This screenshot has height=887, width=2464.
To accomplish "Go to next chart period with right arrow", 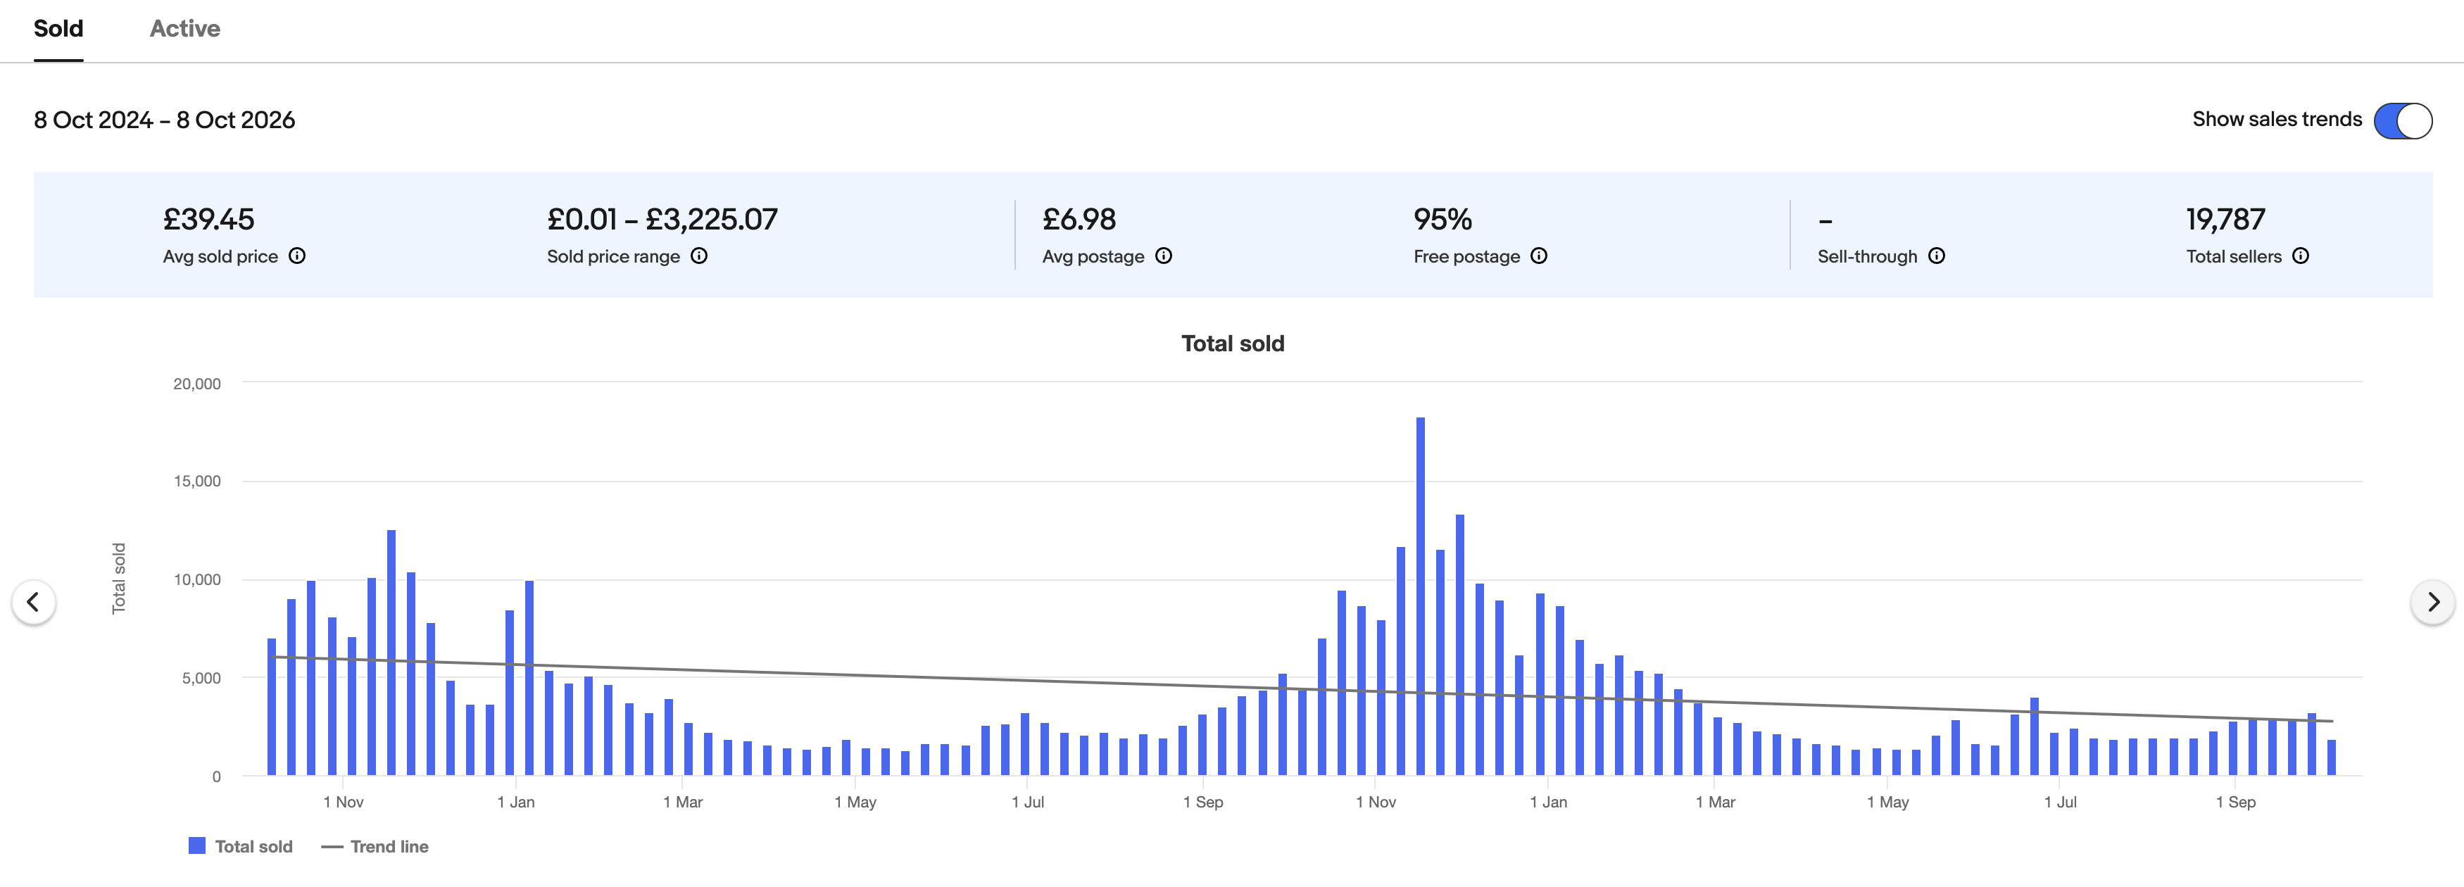I will point(2432,602).
